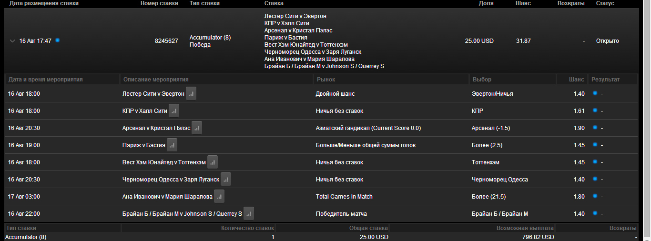Viewport: 651px width, 241px height.
Task: Click Total Games in Match market cell
Action: pyautogui.click(x=344, y=197)
